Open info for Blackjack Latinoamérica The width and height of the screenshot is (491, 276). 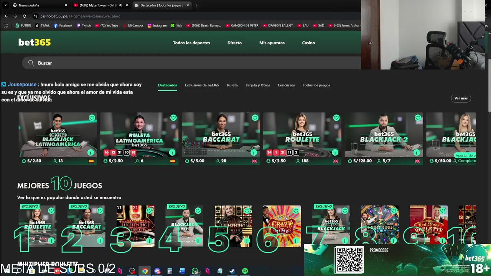click(x=91, y=153)
